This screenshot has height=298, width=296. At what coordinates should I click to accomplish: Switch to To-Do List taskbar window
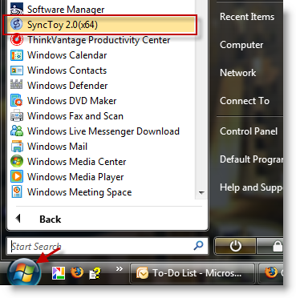tap(192, 273)
